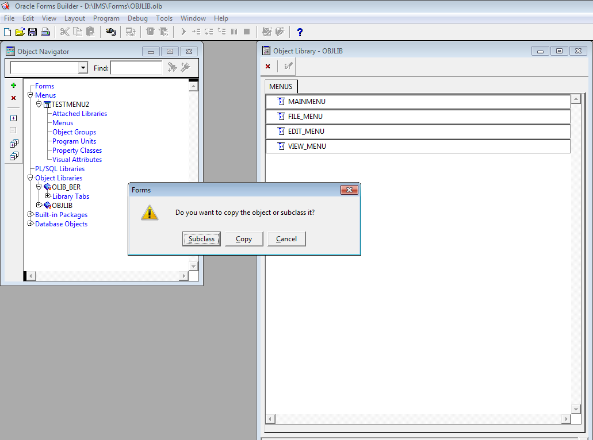Open the Layout menu
The image size is (593, 440).
(x=75, y=18)
